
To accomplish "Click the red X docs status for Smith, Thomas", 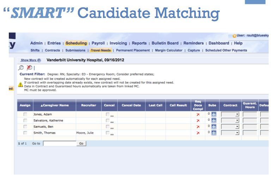I will coord(198,133).
